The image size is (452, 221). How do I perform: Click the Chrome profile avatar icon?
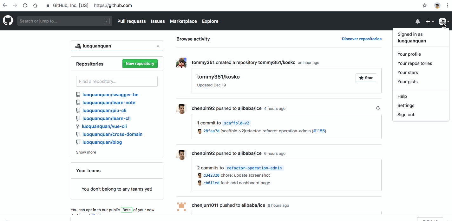coord(437,5)
